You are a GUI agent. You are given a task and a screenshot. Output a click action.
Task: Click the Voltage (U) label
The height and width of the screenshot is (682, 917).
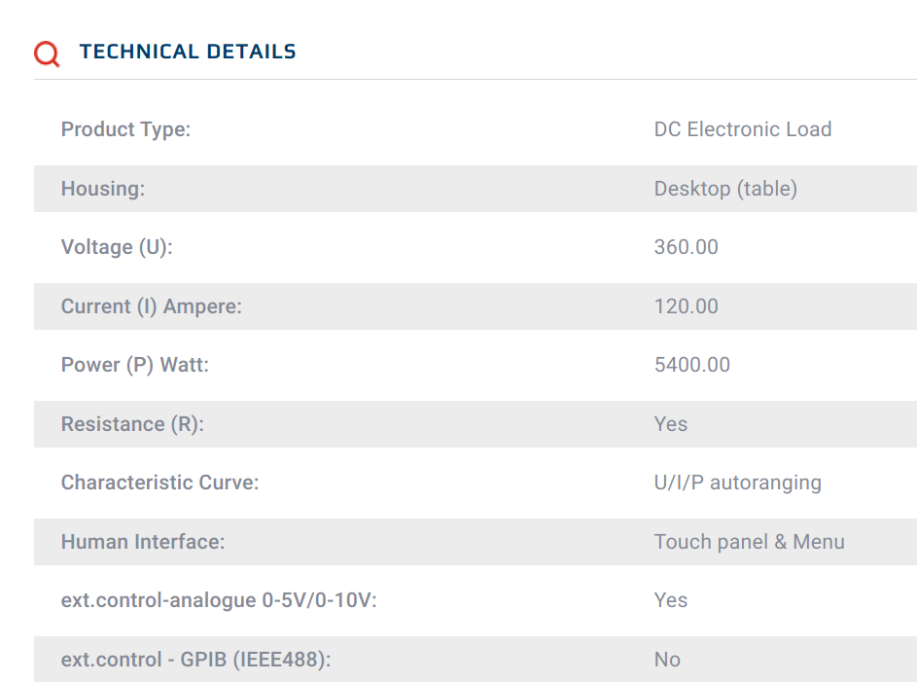point(116,247)
